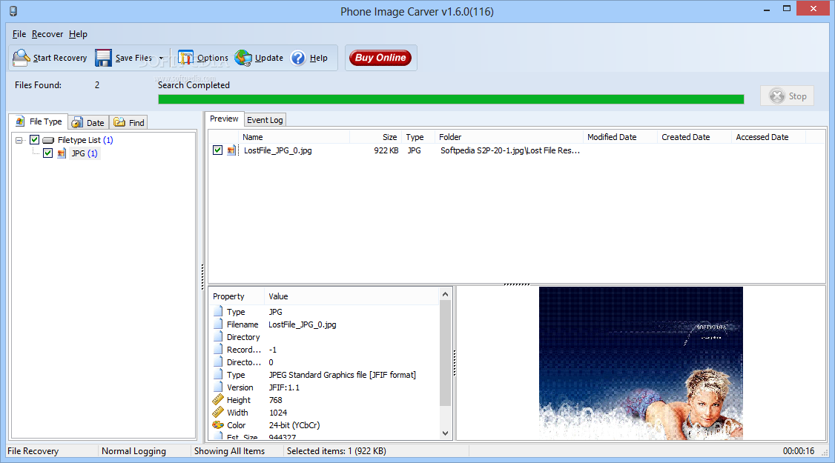This screenshot has width=835, height=463.
Task: Click the Find tab folder icon
Action: 119,122
